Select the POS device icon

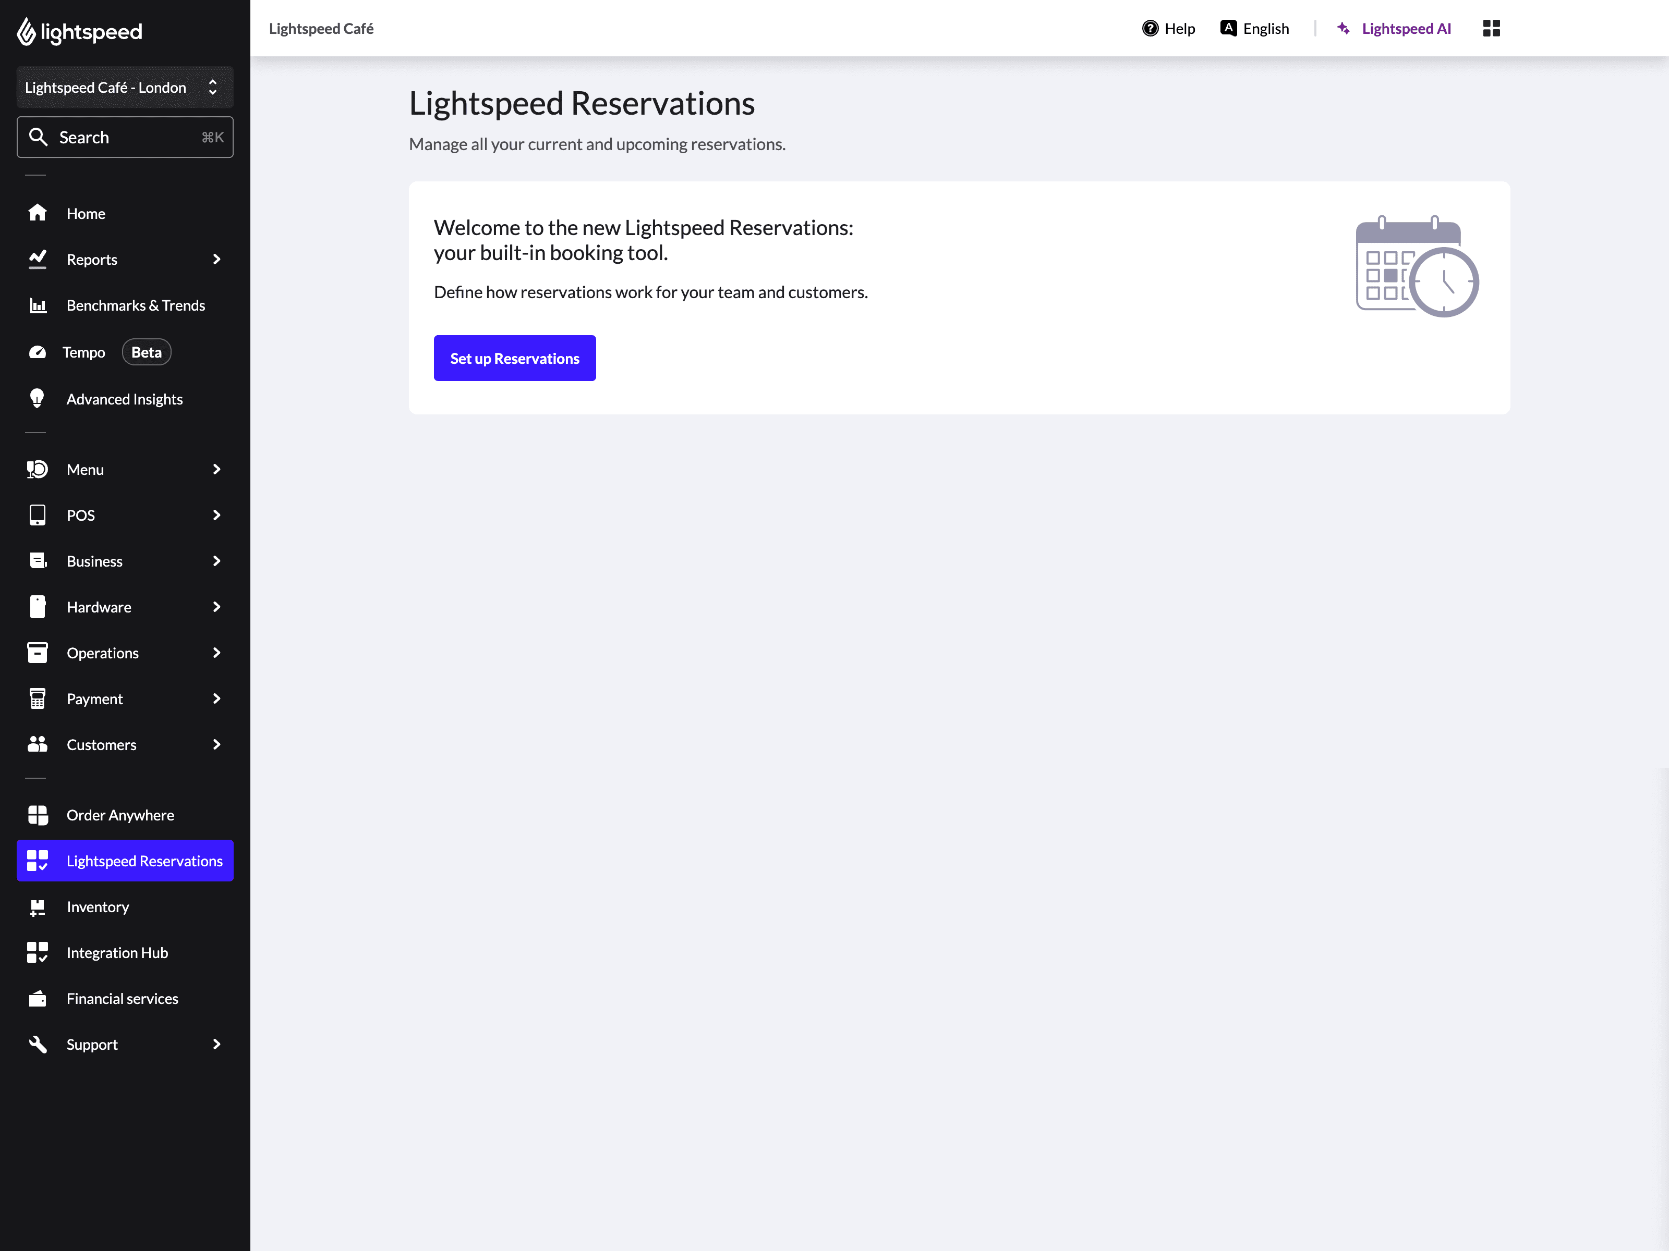coord(38,515)
